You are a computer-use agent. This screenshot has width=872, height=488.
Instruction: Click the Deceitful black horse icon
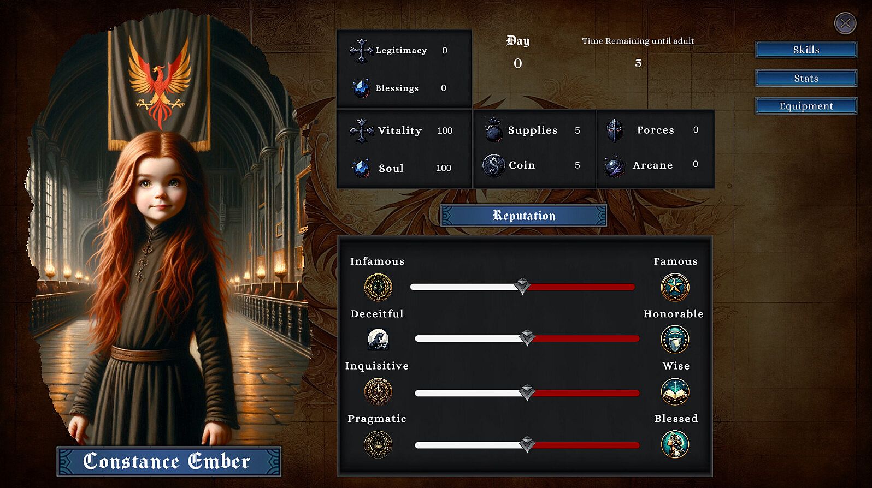pyautogui.click(x=378, y=340)
